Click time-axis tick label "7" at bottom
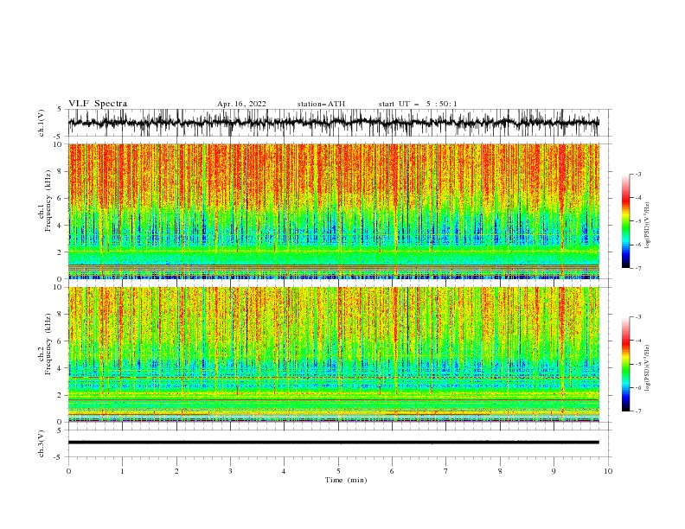The width and height of the screenshot is (685, 529). point(446,471)
